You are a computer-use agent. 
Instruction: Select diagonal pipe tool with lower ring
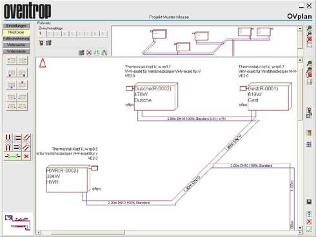pyautogui.click(x=26, y=138)
